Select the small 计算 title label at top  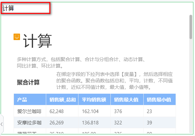coord(9,8)
